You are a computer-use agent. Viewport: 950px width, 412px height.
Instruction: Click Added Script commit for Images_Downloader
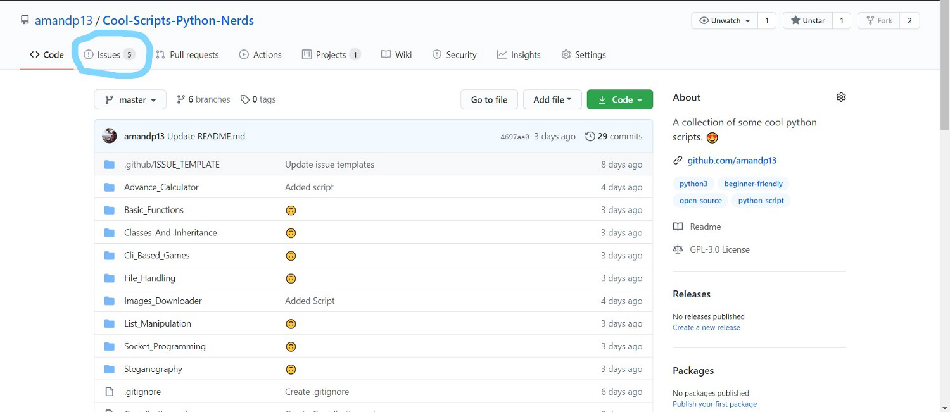(x=310, y=301)
